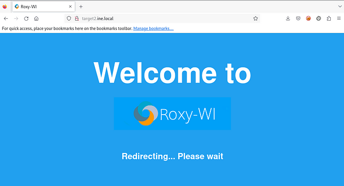Click the forward navigation arrow
Screen dimensions: 344x186
tap(16, 19)
